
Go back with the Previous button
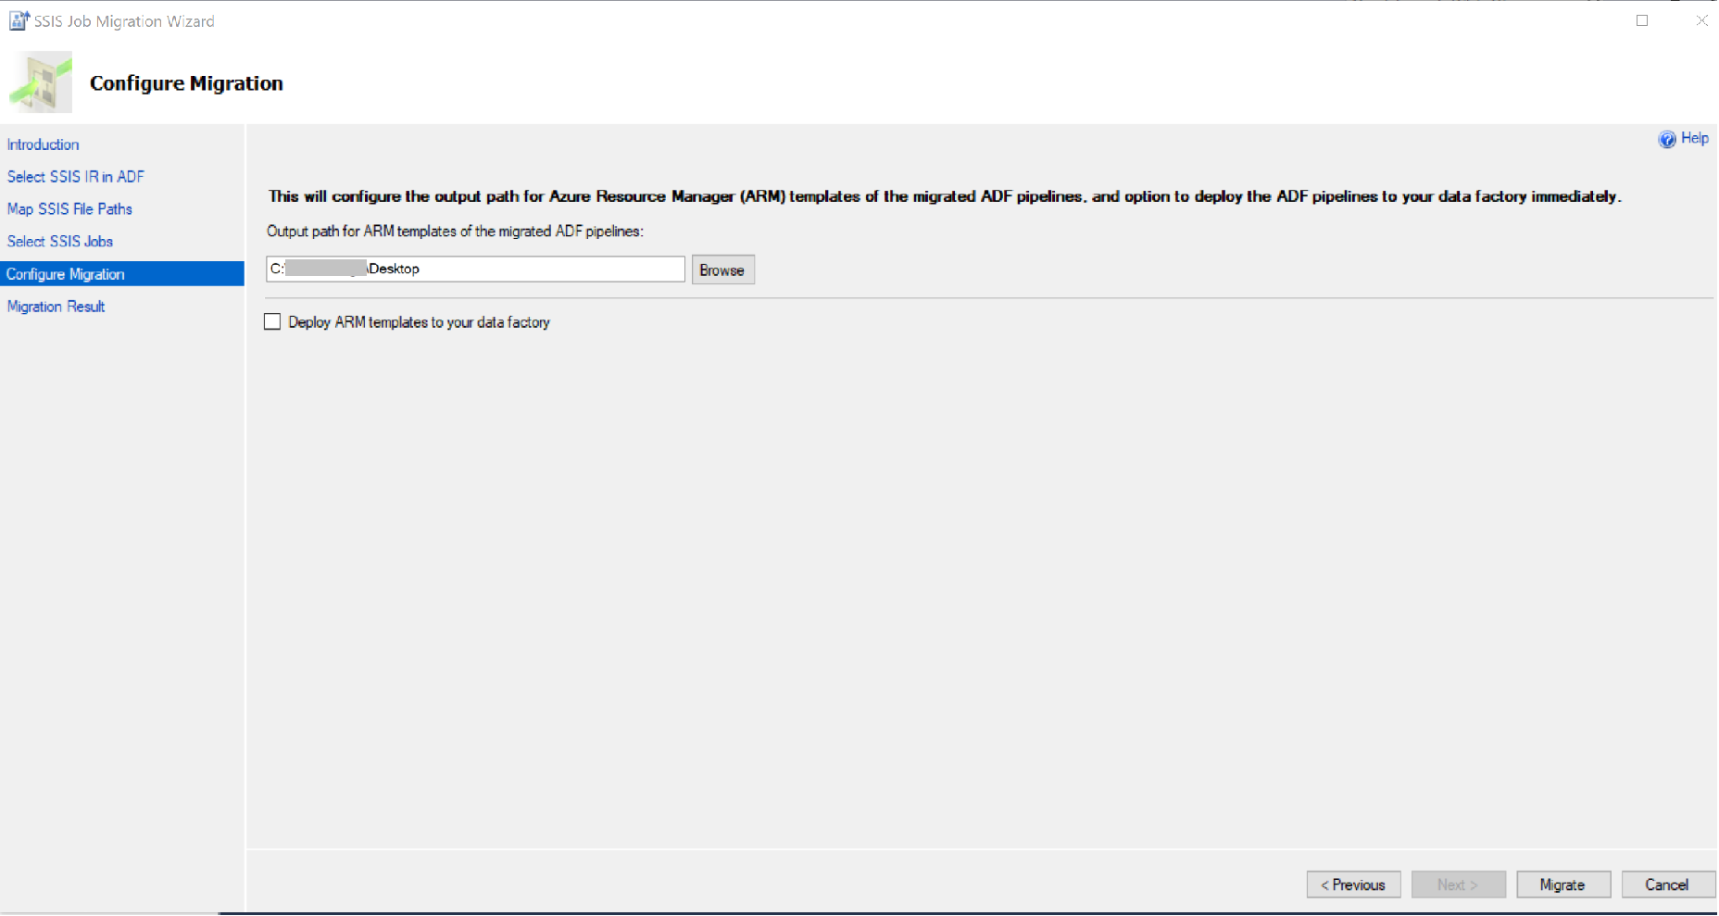(x=1354, y=885)
